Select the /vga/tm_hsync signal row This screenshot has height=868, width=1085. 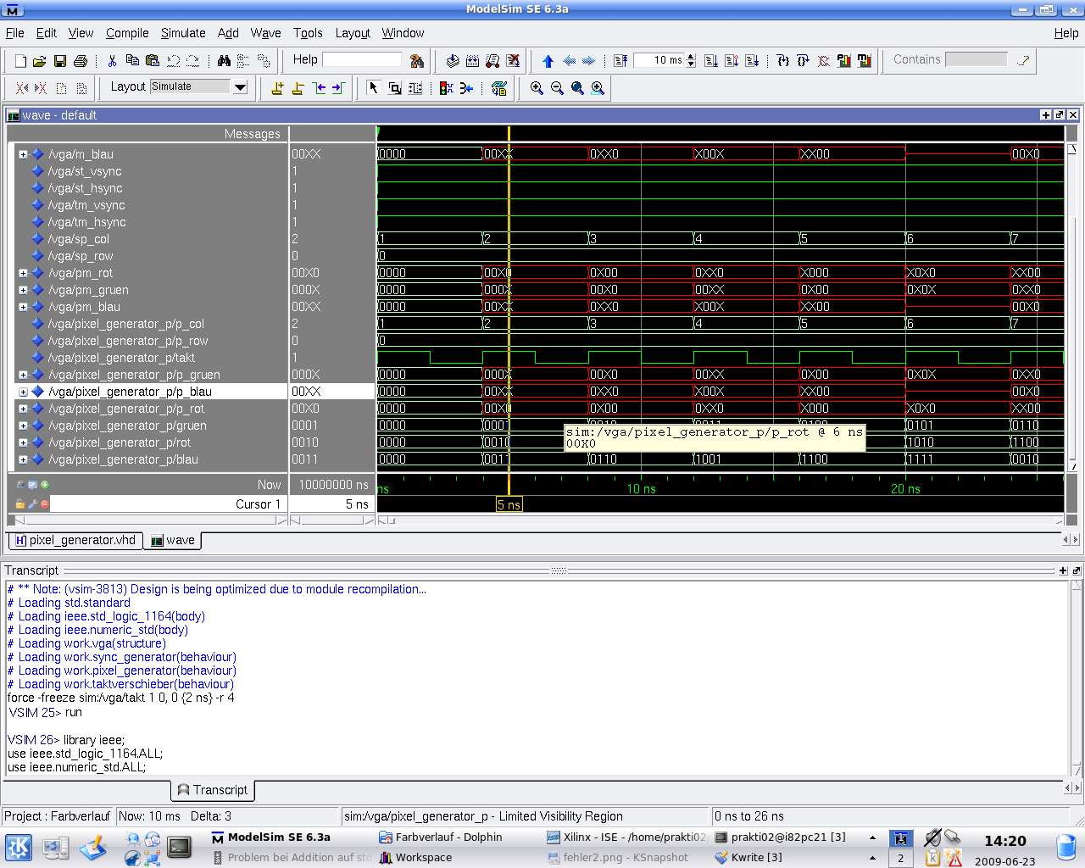point(86,222)
